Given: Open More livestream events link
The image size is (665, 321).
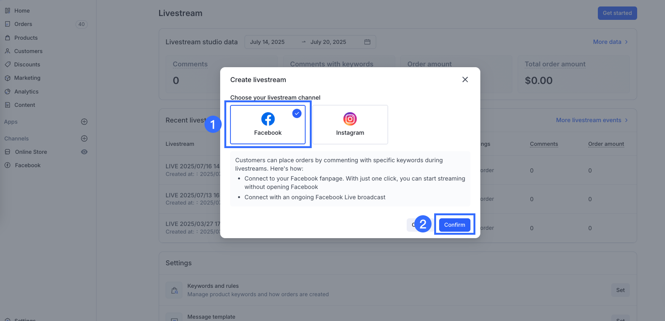Looking at the screenshot, I should (x=591, y=120).
